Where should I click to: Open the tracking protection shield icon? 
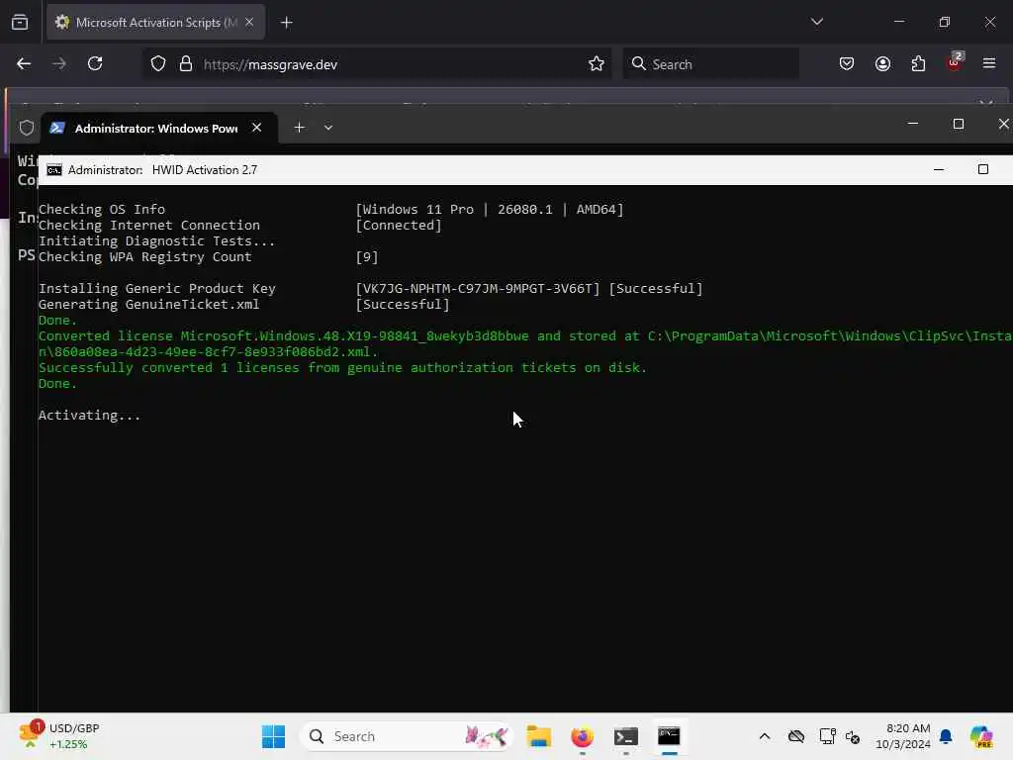click(x=158, y=64)
